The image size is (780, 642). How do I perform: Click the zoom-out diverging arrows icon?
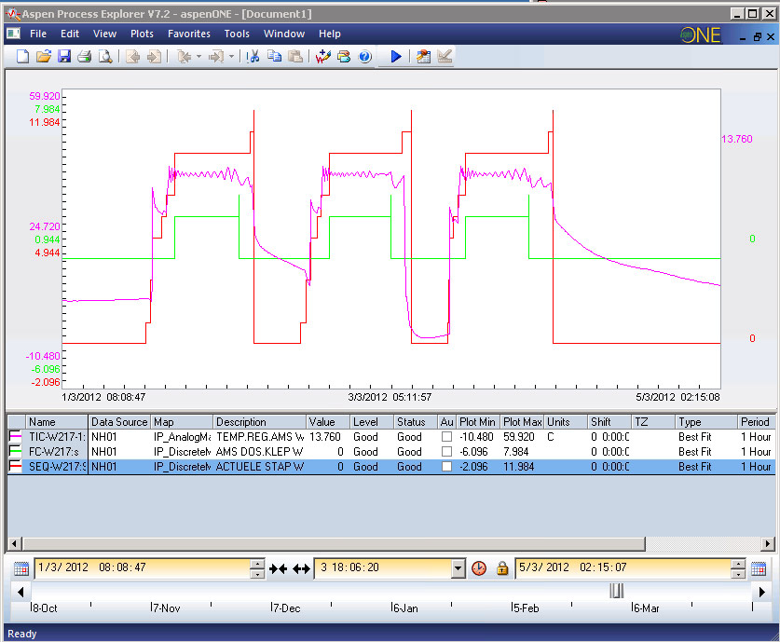301,568
